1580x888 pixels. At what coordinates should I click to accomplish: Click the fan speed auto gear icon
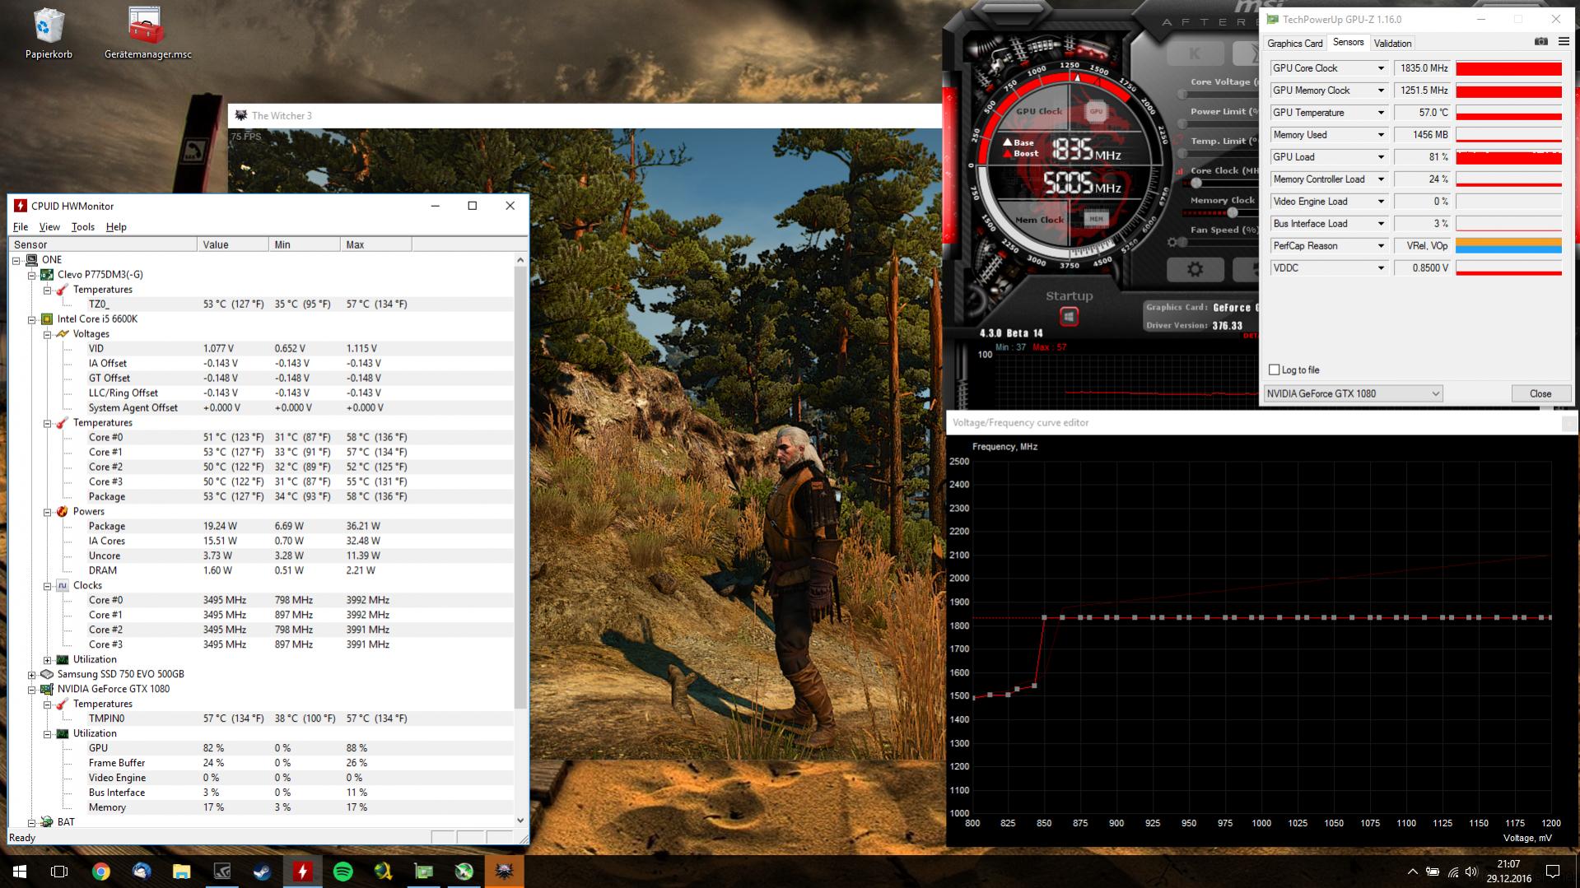click(x=1173, y=243)
